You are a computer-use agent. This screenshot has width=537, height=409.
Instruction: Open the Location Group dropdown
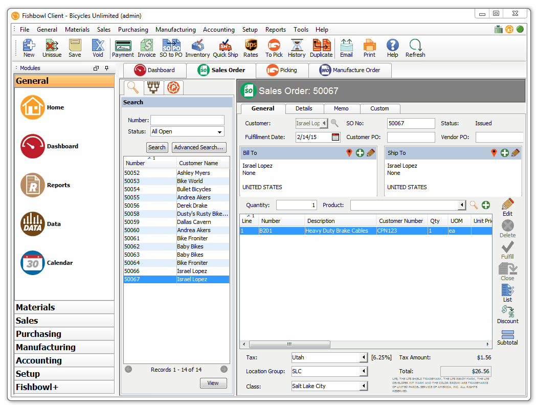329,371
